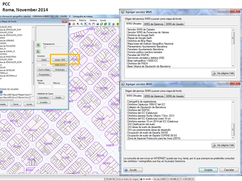The width and height of the screenshot is (242, 181).
Task: Switch to WMS de Gerencia tab in upper dialog
Action: pos(154,24)
